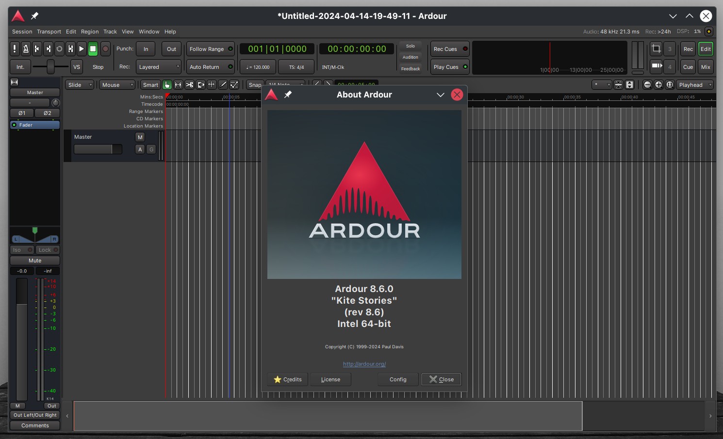Open the Slide edit mode dropdown
This screenshot has width=723, height=439.
80,85
